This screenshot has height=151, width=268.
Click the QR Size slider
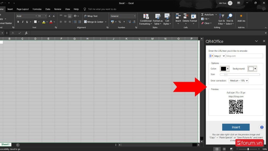coord(240,74)
